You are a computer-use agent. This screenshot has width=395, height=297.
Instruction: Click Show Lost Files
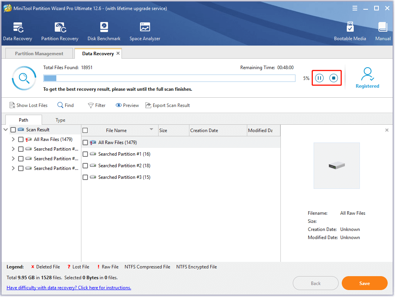pos(29,105)
